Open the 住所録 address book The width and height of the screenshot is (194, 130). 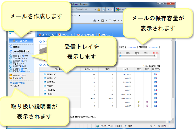point(16,46)
